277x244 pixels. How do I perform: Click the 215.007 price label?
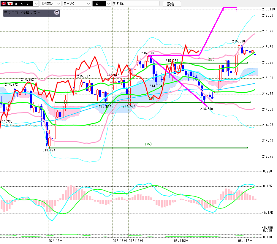tap(83, 76)
